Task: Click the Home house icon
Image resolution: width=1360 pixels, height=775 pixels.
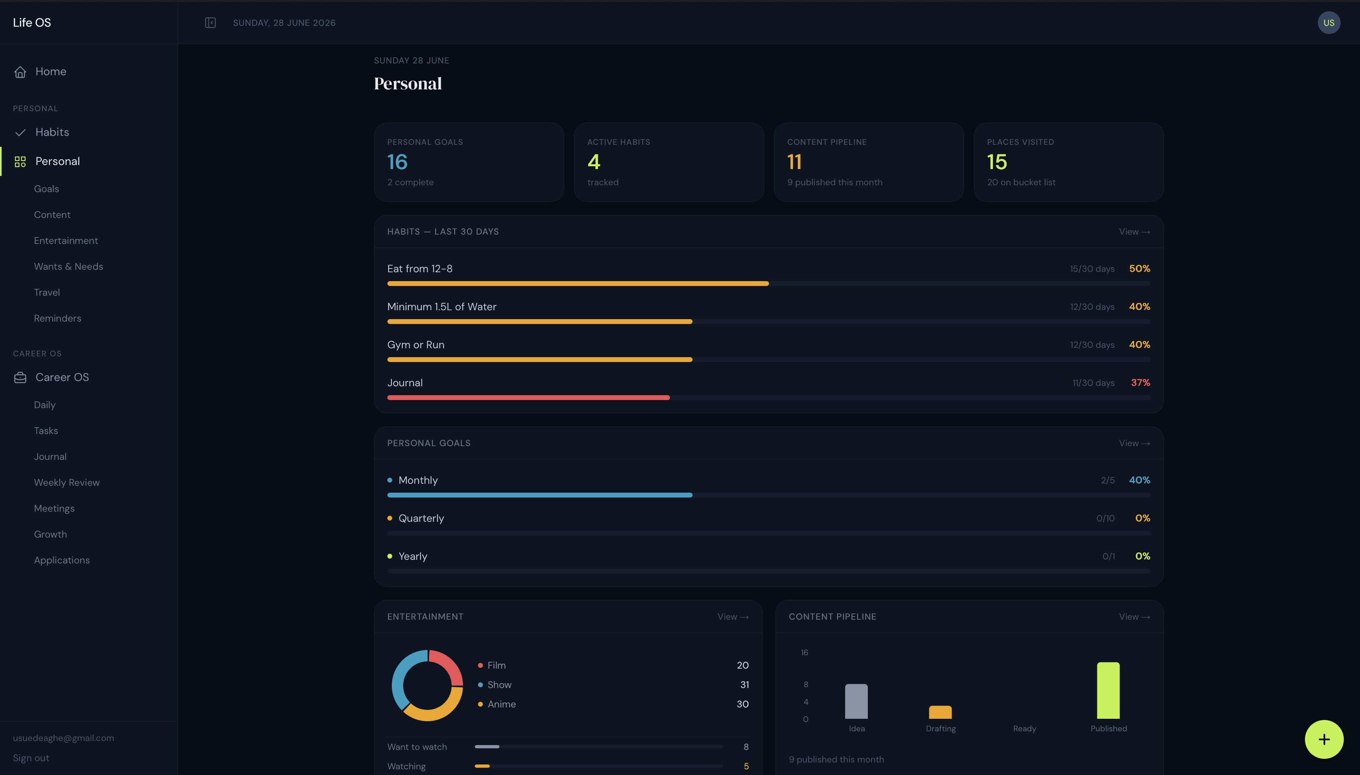Action: tap(20, 72)
